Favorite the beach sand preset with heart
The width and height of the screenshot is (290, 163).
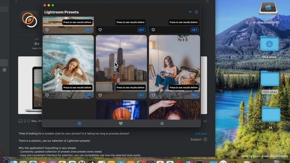[47, 30]
